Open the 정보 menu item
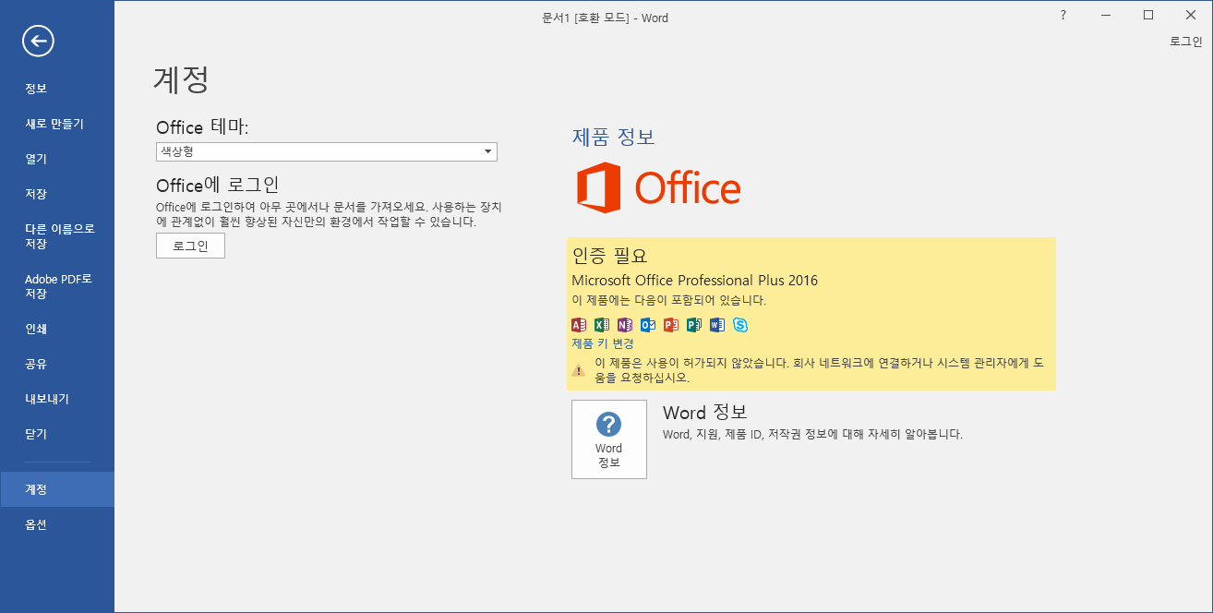 coord(57,89)
